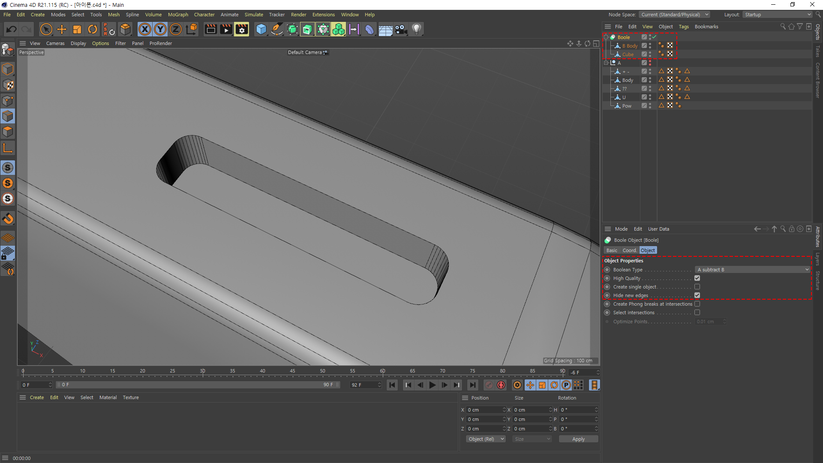The image size is (823, 463).
Task: Click the Light bulb icon
Action: [x=417, y=30]
